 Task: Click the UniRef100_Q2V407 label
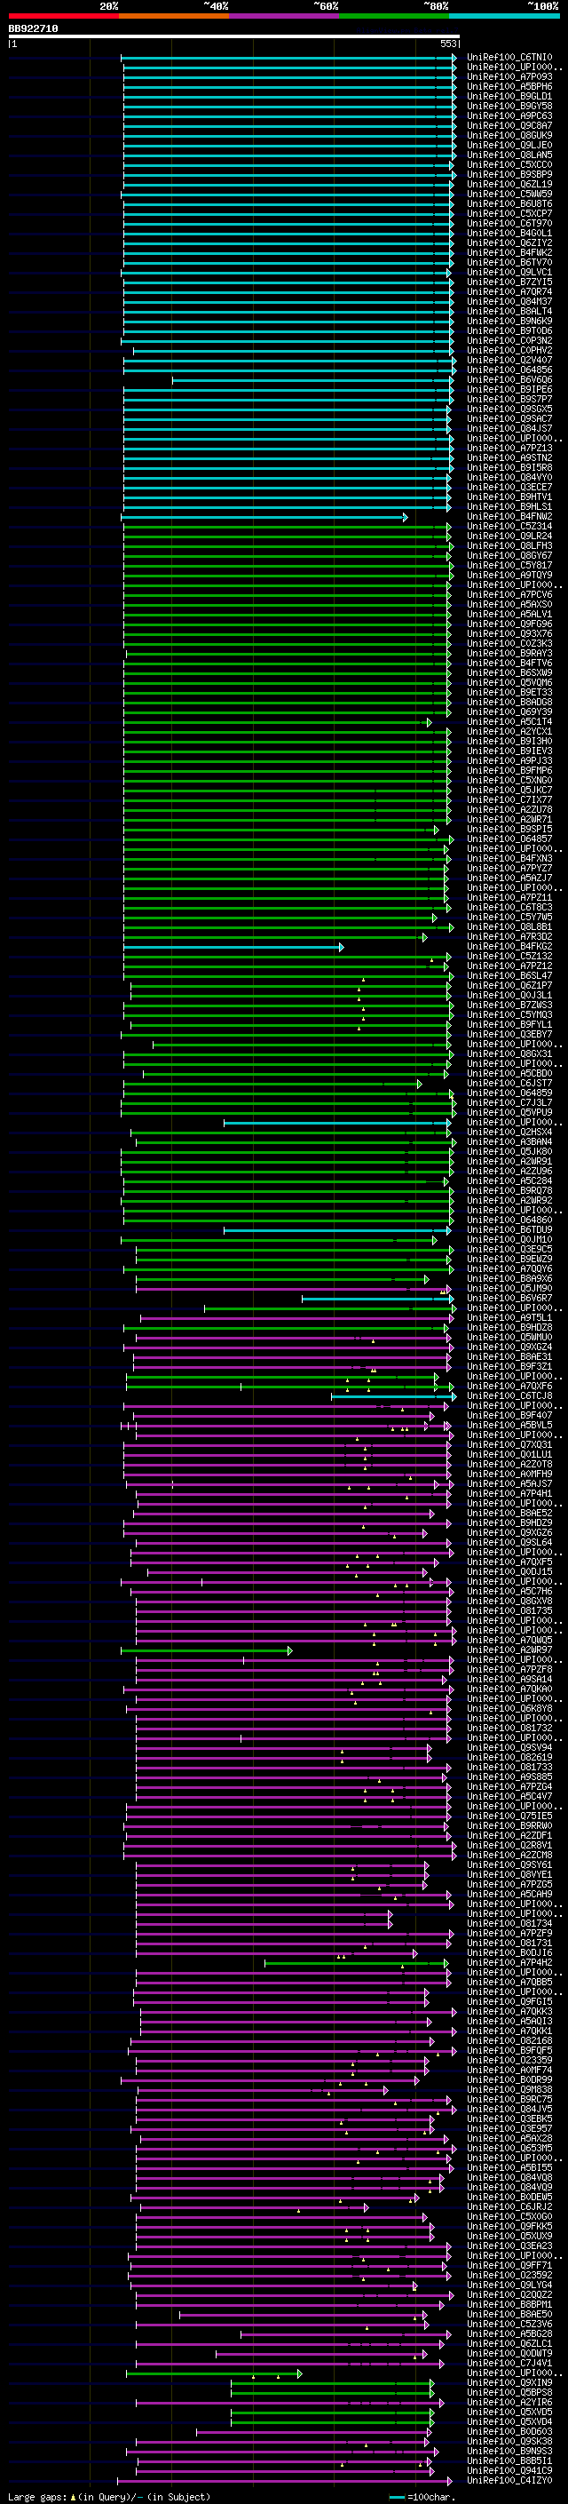(509, 360)
